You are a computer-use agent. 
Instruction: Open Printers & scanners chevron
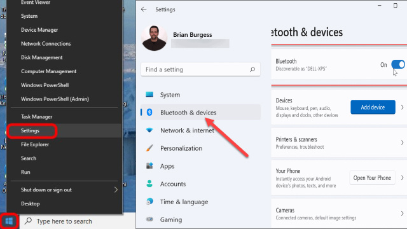pos(402,142)
